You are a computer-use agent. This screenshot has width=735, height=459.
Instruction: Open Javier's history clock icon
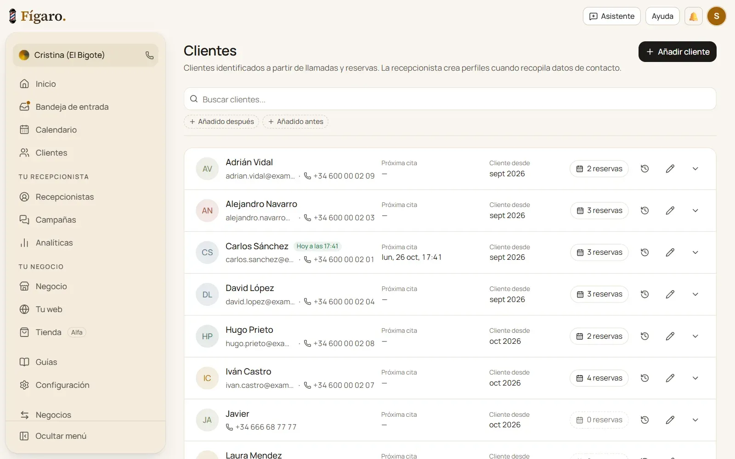[645, 420]
